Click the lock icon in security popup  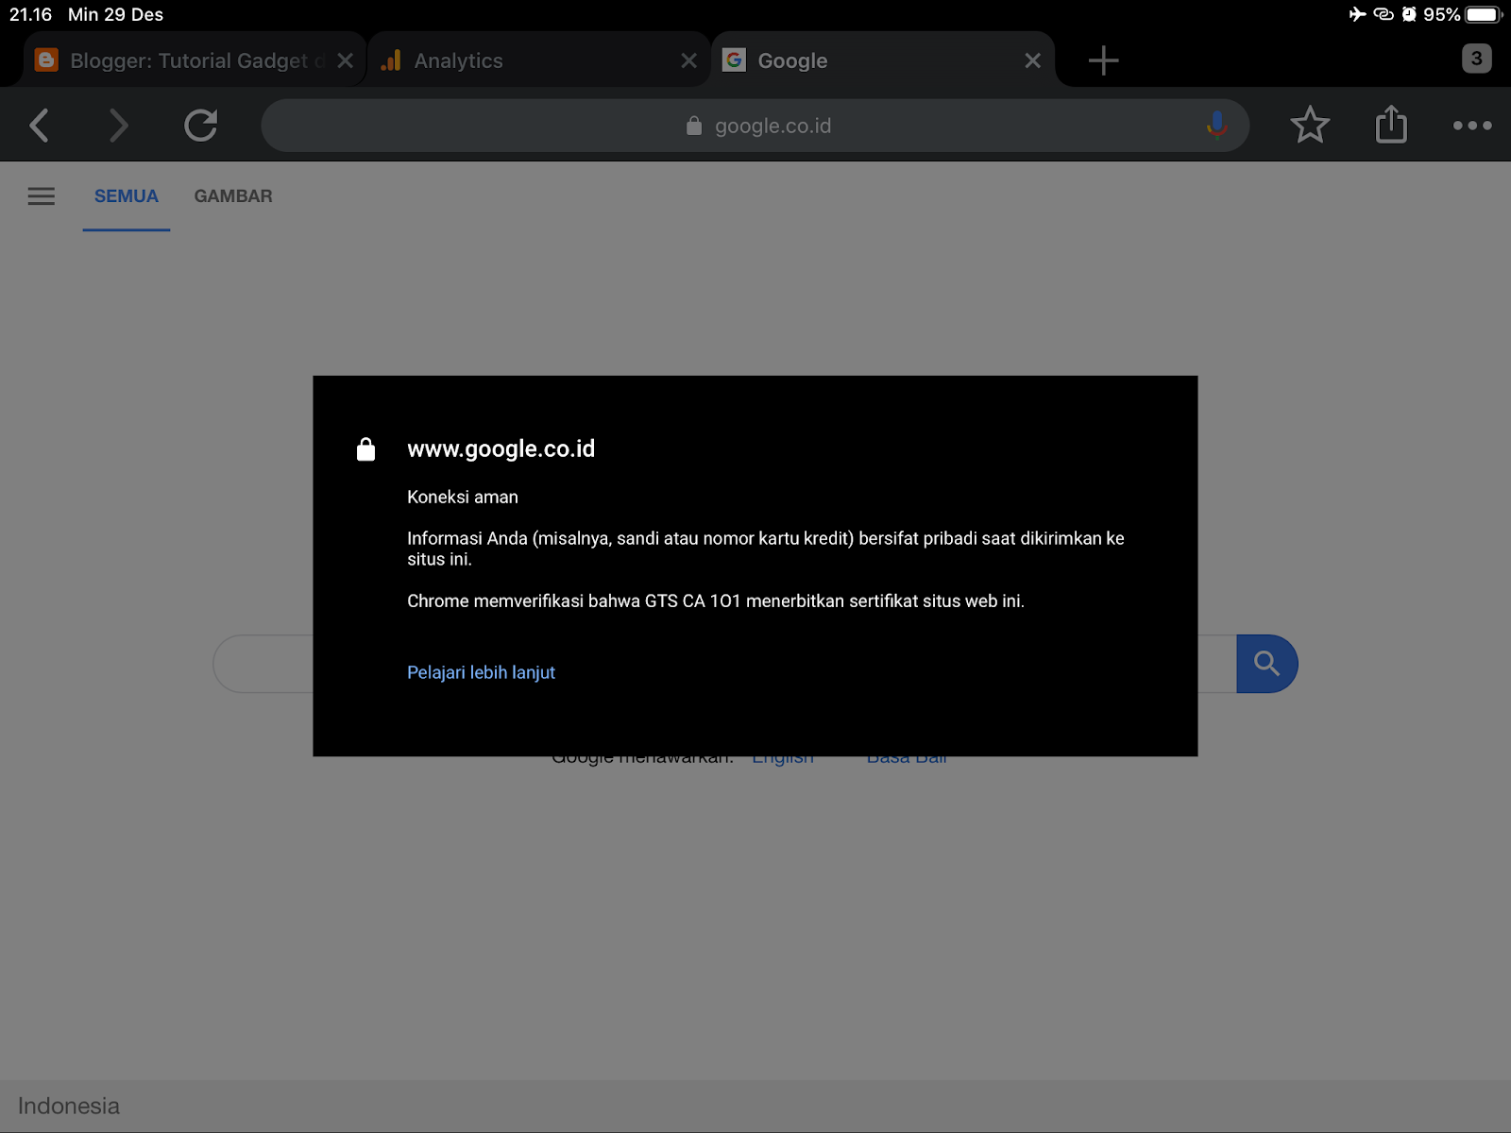pyautogui.click(x=366, y=449)
